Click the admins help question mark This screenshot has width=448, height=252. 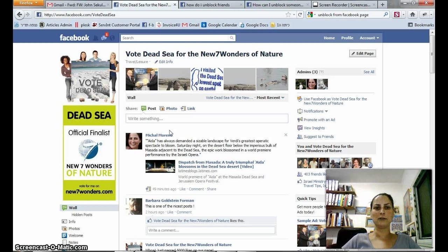tap(321, 72)
